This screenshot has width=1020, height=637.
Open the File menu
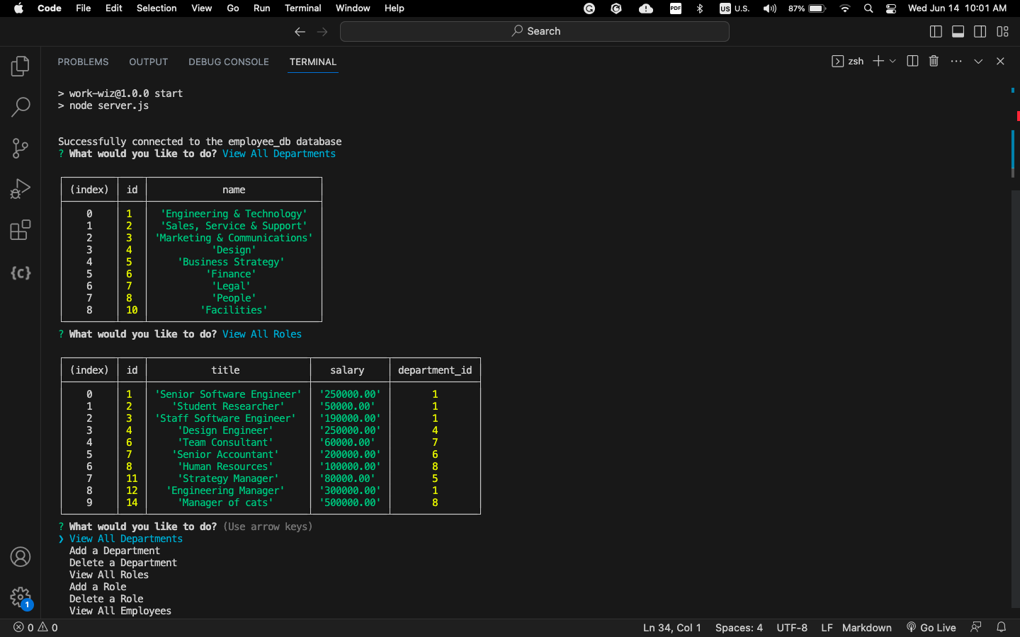tap(84, 8)
